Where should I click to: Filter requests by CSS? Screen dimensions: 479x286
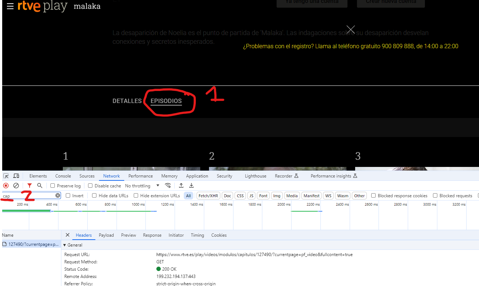coord(240,196)
